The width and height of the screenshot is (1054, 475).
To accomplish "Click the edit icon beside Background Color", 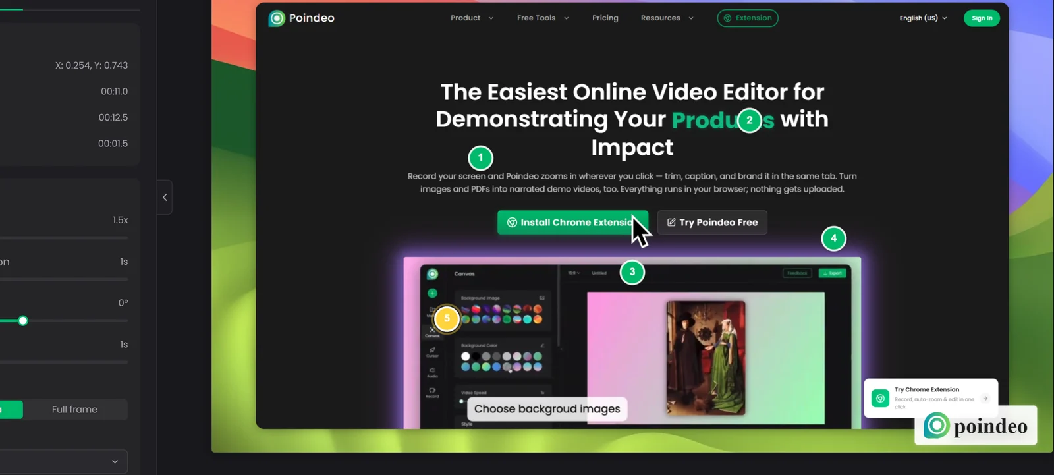I will coord(542,345).
